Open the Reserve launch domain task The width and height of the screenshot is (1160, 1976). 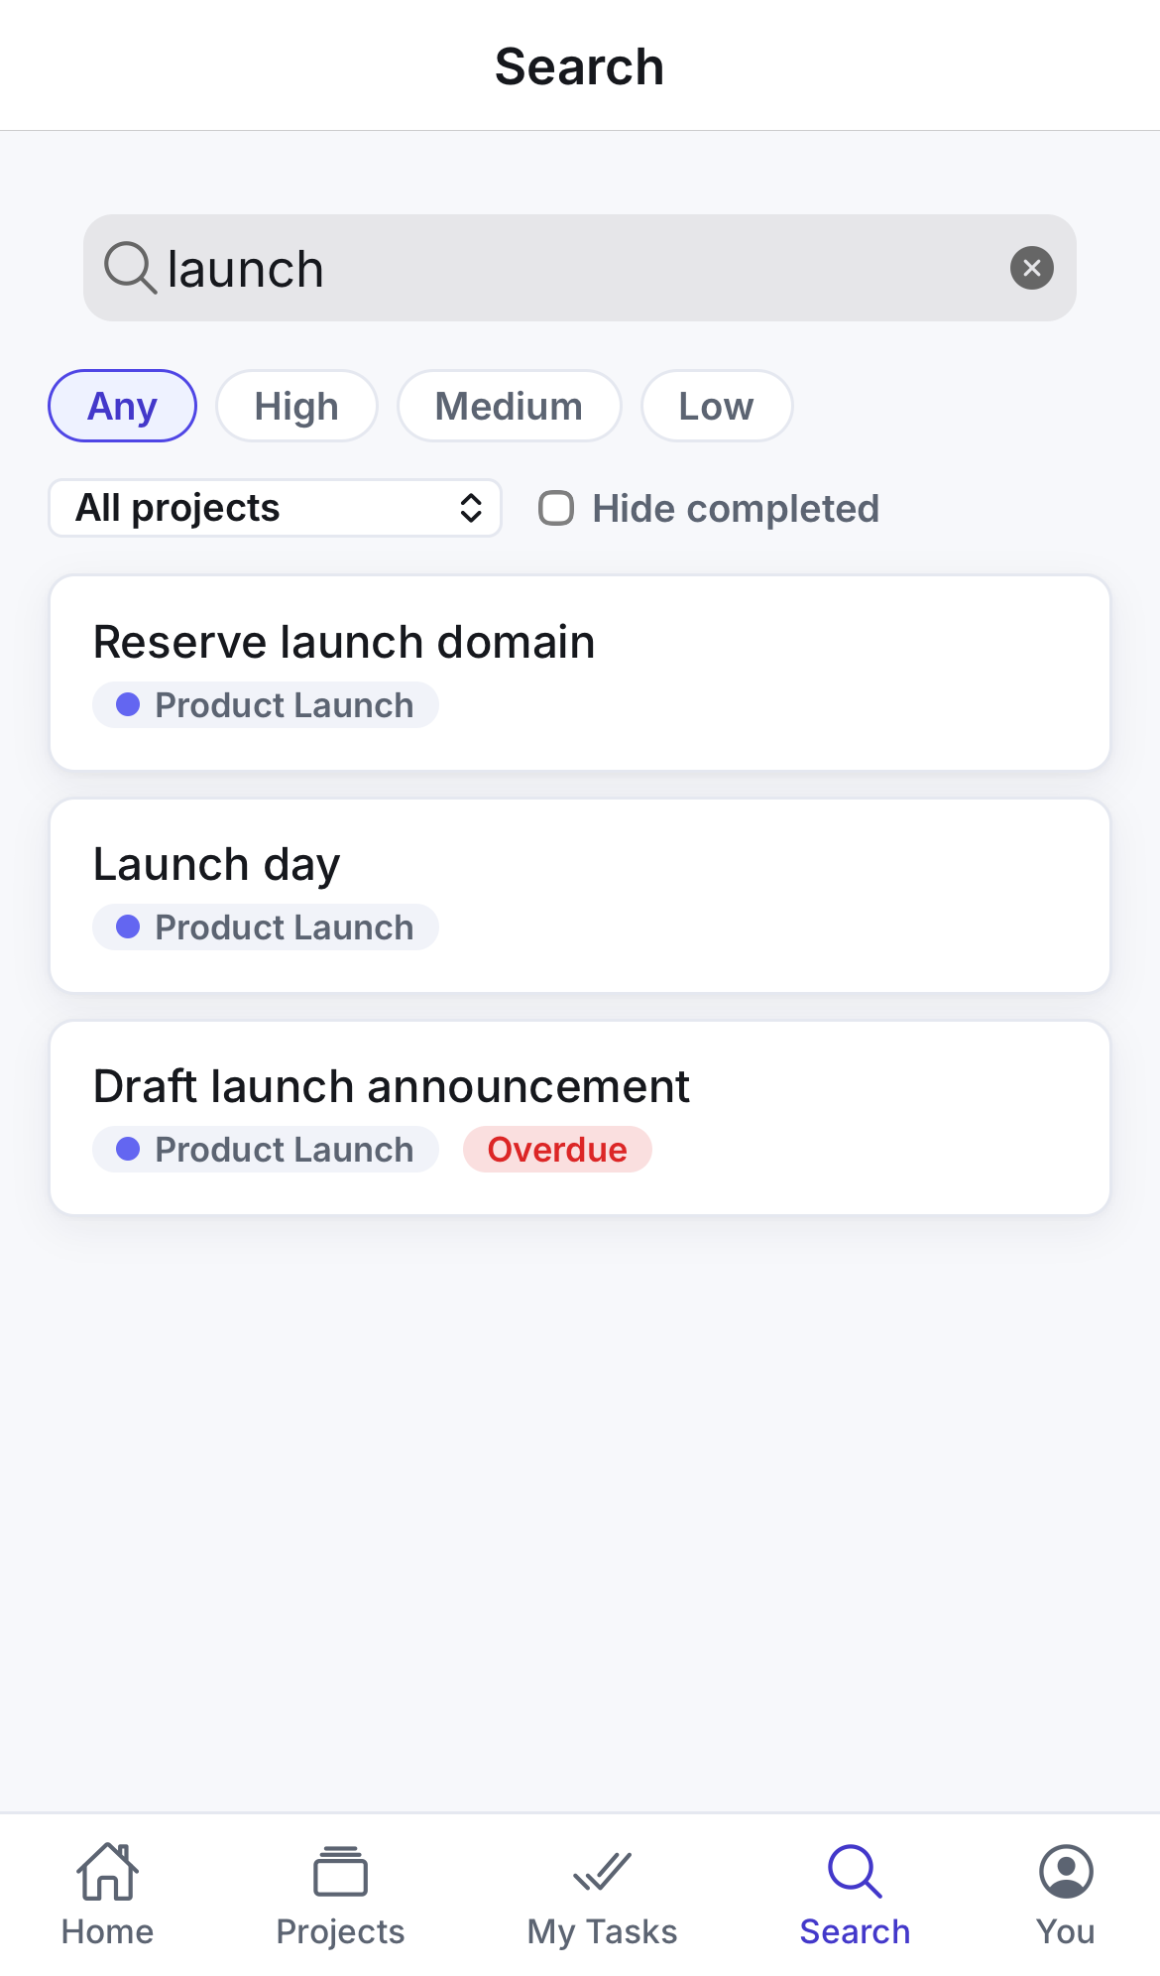580,673
